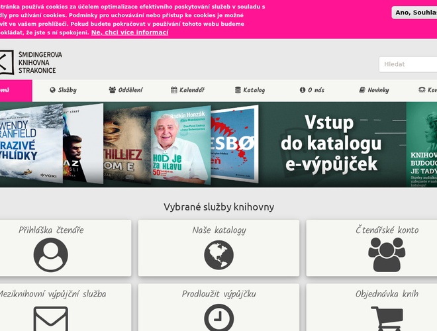Click the clock icon under Prodloužit výpůjčku
This screenshot has width=437, height=331.
pos(218,318)
